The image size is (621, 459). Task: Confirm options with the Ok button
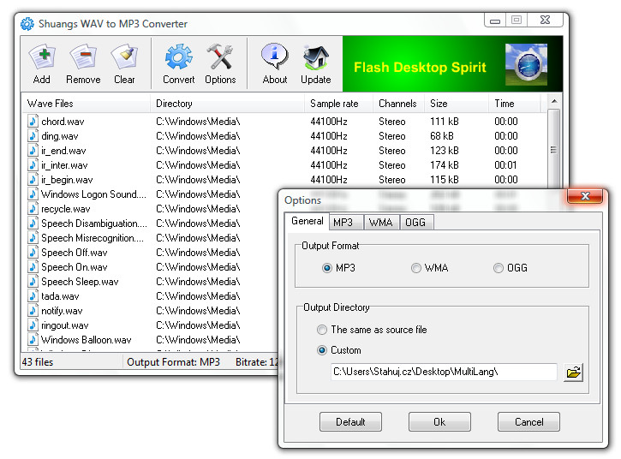pyautogui.click(x=439, y=422)
